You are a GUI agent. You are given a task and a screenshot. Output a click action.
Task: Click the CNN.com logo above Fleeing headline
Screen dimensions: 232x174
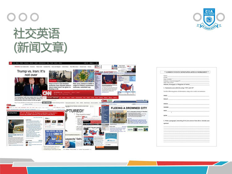click(x=107, y=102)
